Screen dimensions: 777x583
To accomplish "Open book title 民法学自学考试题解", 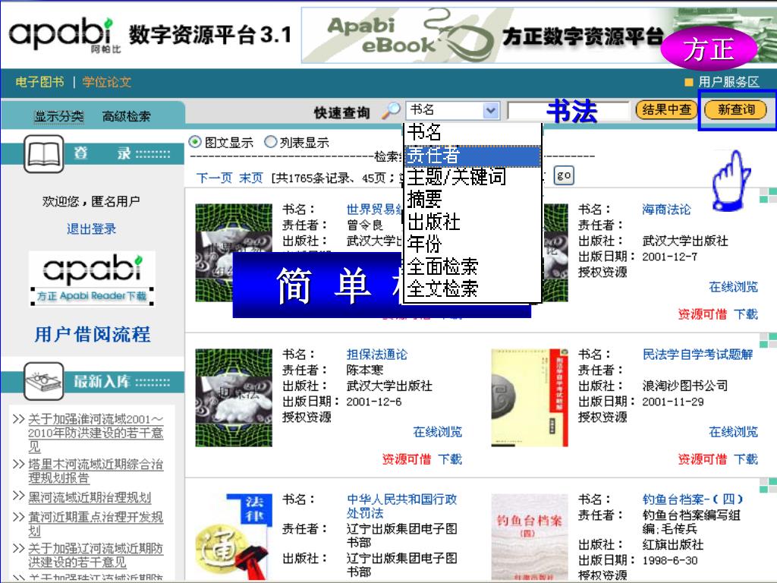I will [697, 355].
